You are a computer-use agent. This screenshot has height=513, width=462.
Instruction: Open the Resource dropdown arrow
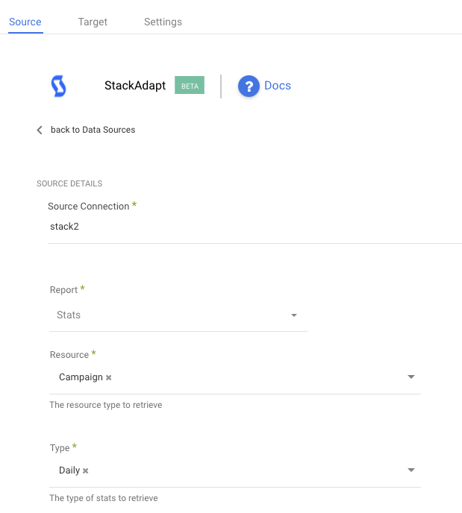[x=411, y=377]
